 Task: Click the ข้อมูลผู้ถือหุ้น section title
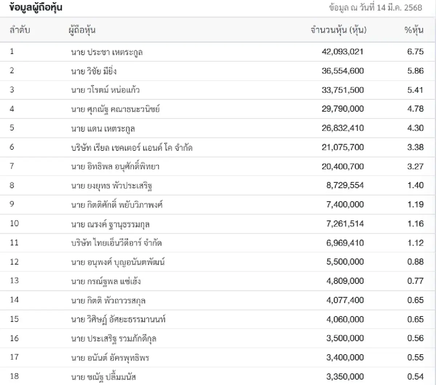coord(36,8)
